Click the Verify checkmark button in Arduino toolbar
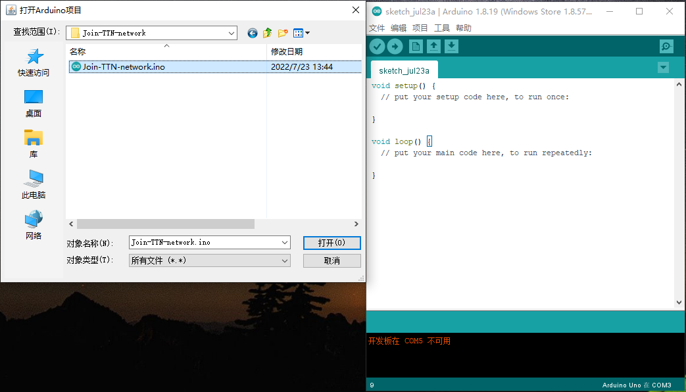 pos(377,47)
